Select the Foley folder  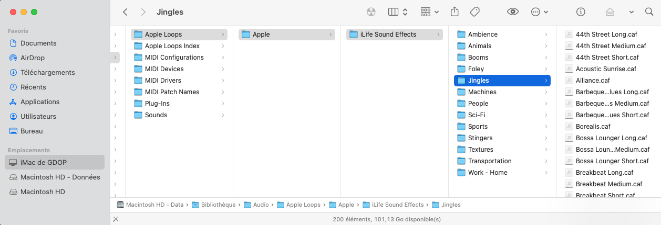pyautogui.click(x=502, y=69)
